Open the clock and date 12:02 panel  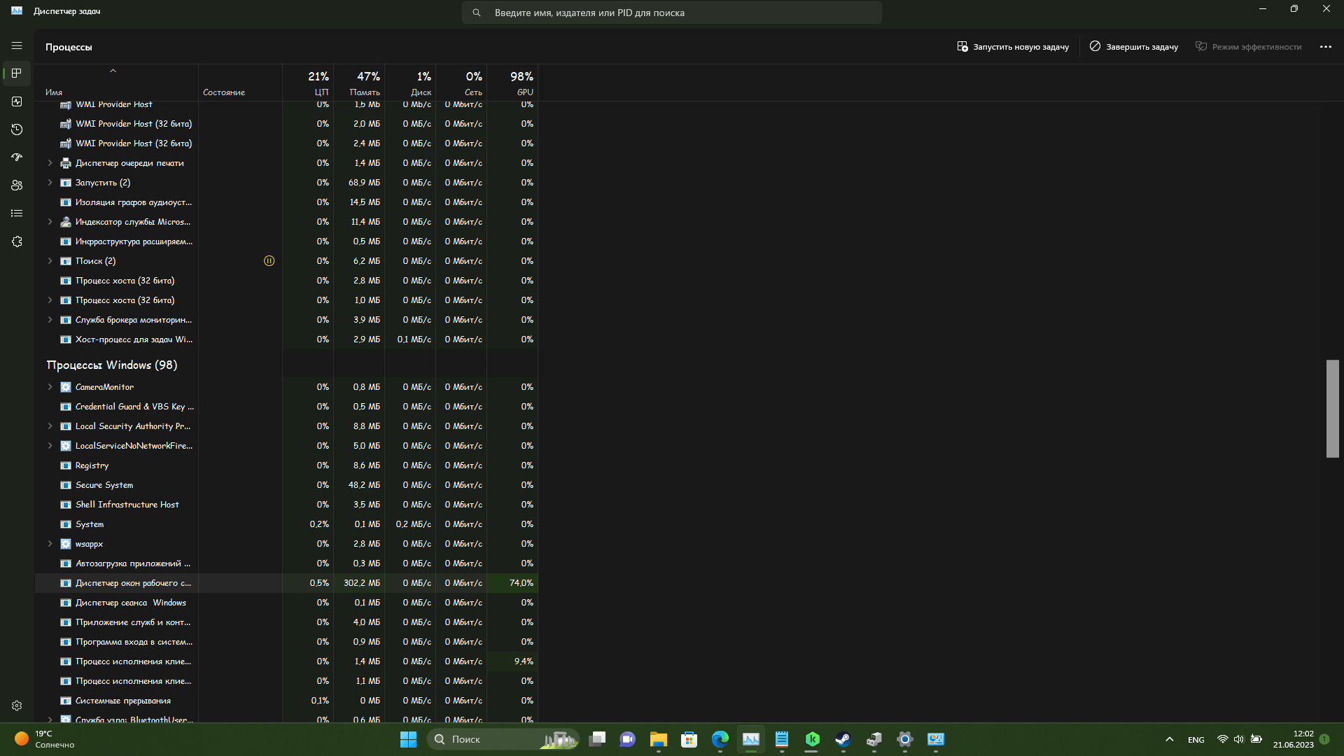[1294, 739]
